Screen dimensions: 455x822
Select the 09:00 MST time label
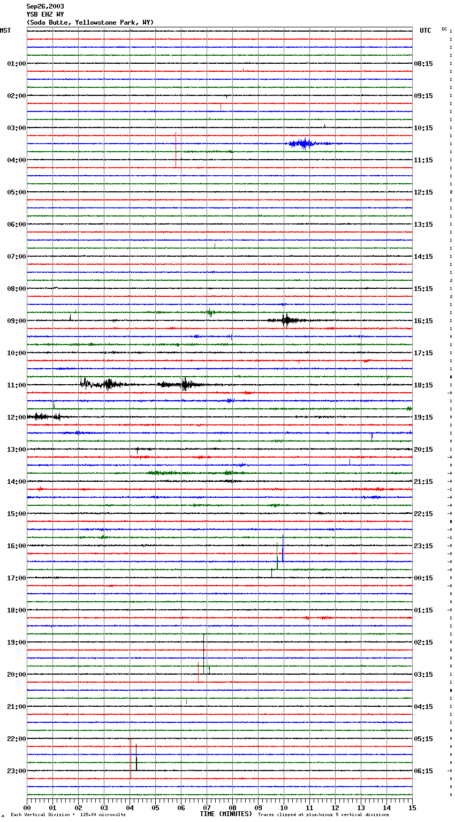point(17,321)
